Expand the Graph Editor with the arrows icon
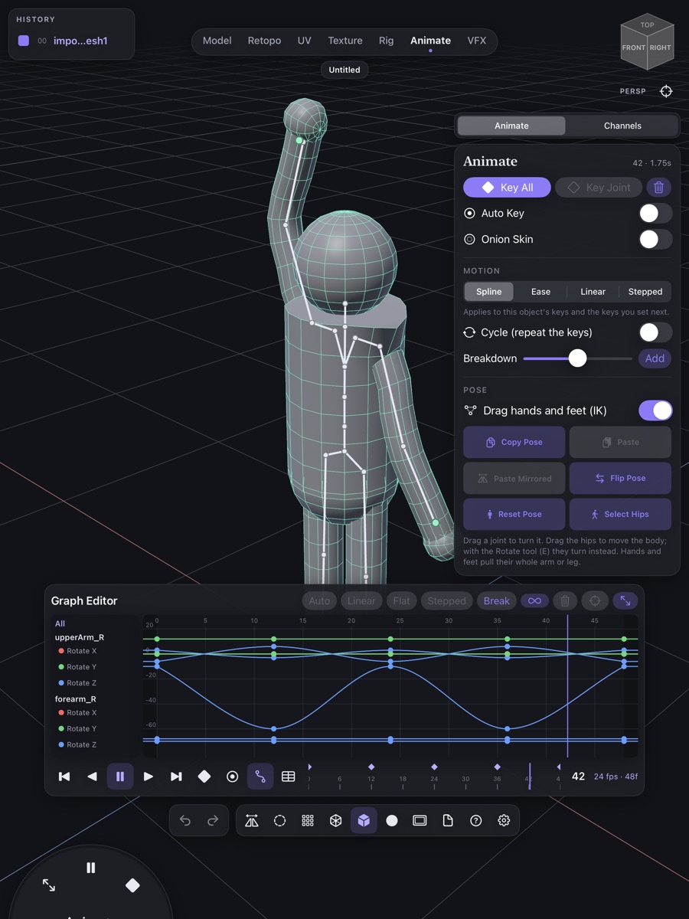The height and width of the screenshot is (919, 689). (x=625, y=601)
